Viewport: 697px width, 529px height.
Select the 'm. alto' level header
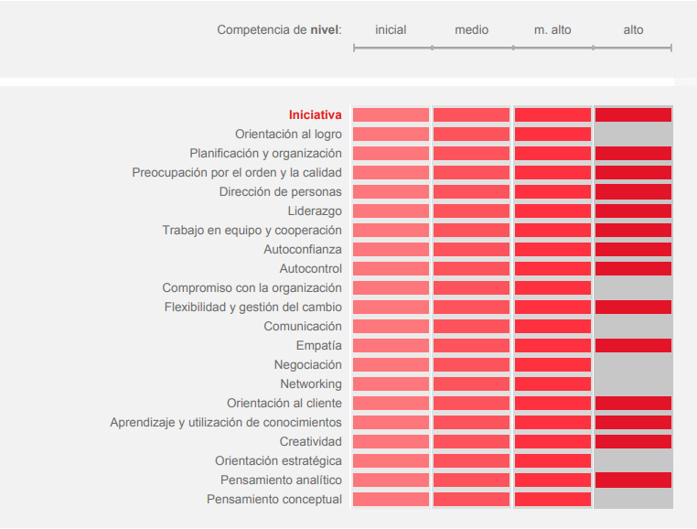(x=552, y=30)
